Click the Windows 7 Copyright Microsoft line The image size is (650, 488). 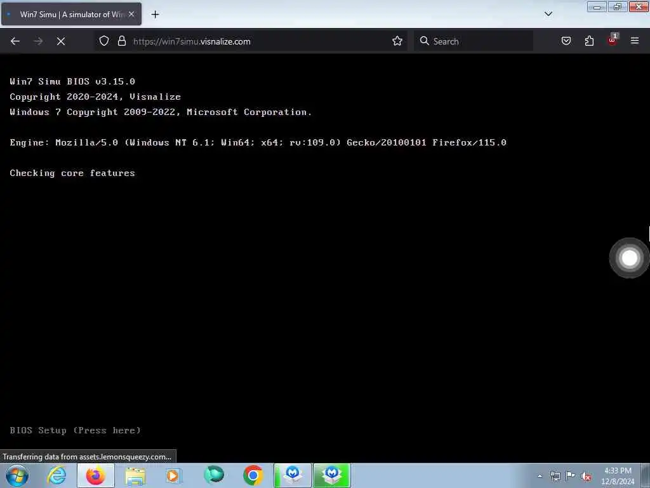pos(161,112)
